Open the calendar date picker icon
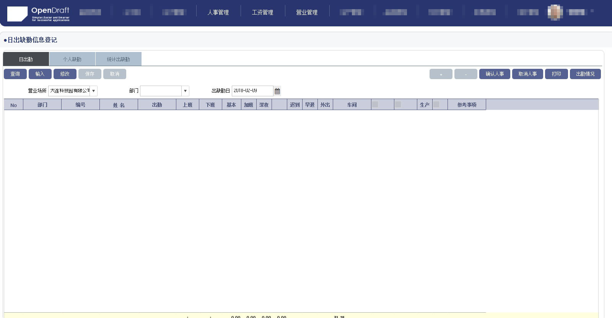This screenshot has width=612, height=318. pyautogui.click(x=277, y=91)
